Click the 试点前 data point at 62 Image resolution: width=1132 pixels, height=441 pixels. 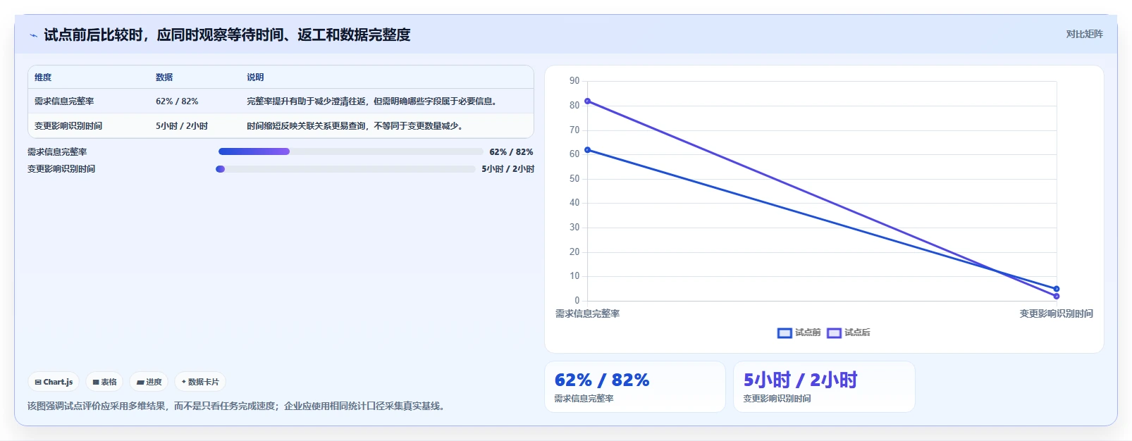coord(588,150)
